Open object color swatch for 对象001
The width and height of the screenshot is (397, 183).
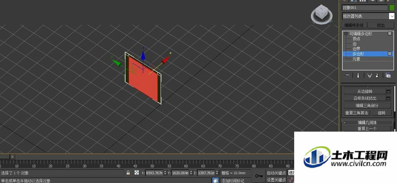coord(392,8)
